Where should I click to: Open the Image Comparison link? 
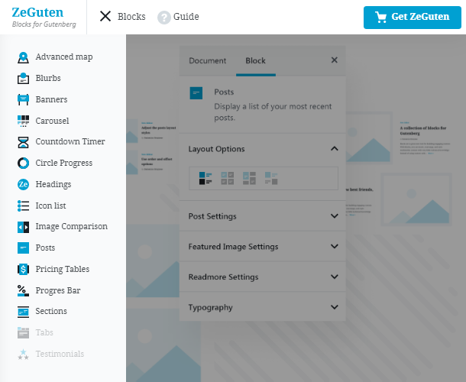[x=71, y=226]
